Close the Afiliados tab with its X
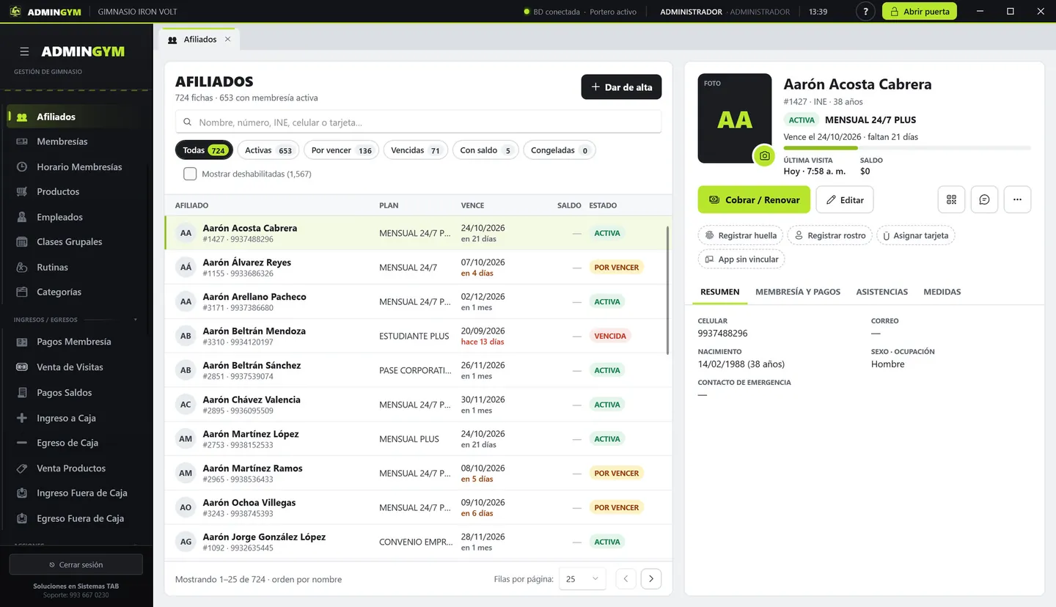The height and width of the screenshot is (607, 1056). coord(227,39)
